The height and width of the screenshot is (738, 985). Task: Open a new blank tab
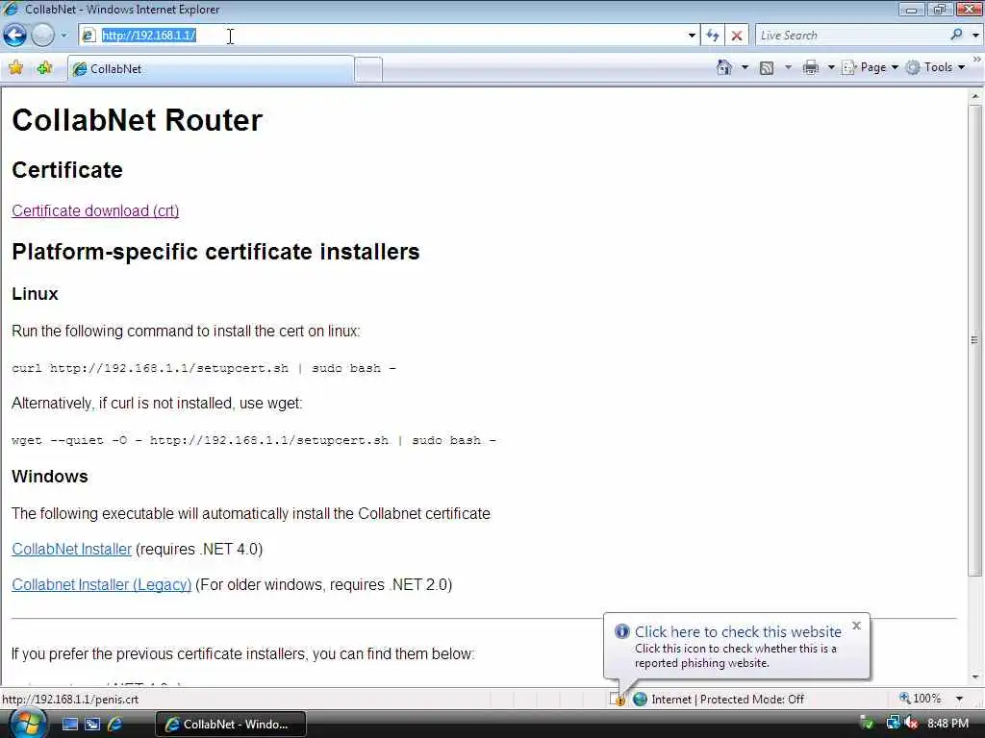tap(368, 69)
